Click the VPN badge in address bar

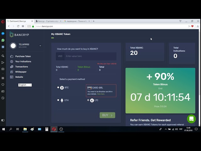tap(29, 26)
